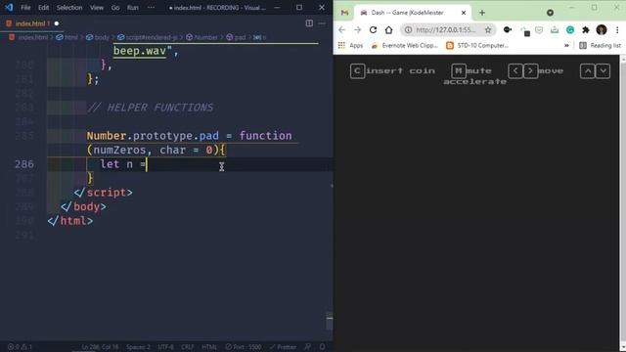Click the Port: 5500 Live Server item
The height and width of the screenshot is (352, 626).
[244, 347]
